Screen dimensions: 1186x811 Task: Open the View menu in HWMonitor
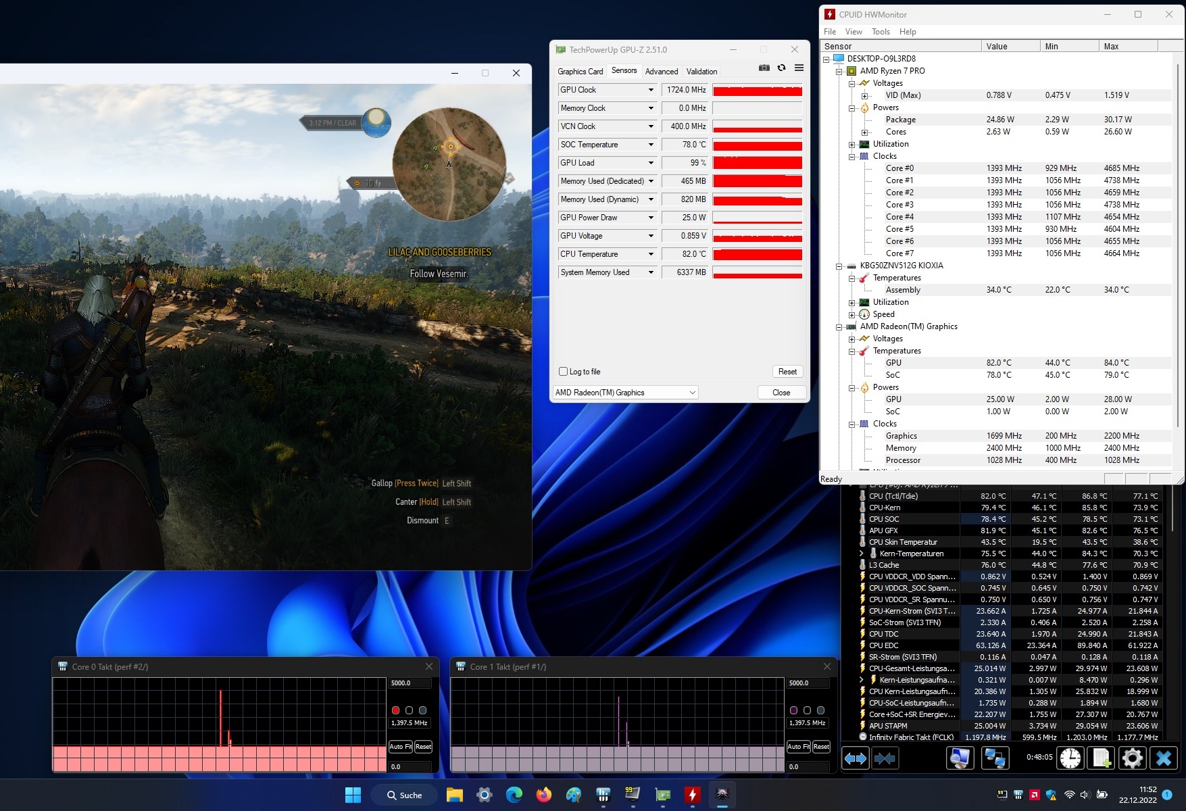point(854,32)
